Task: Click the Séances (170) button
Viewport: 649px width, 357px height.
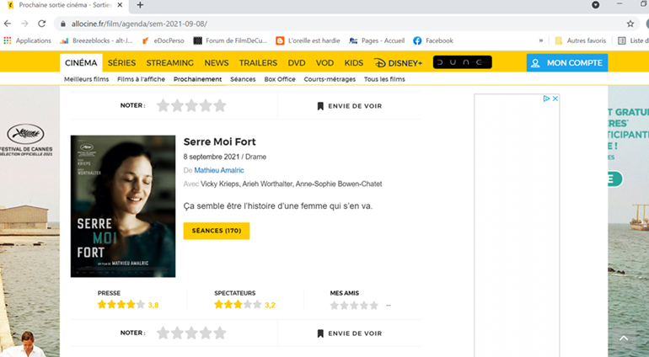Action: 216,231
